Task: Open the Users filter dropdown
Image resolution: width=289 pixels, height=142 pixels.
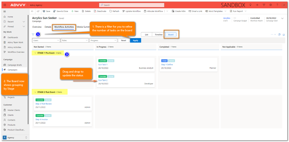Action: (x=46, y=40)
